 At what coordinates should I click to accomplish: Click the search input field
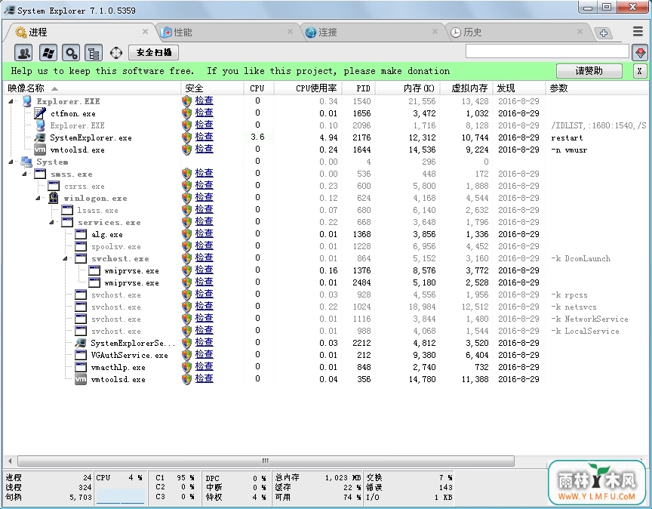547,51
